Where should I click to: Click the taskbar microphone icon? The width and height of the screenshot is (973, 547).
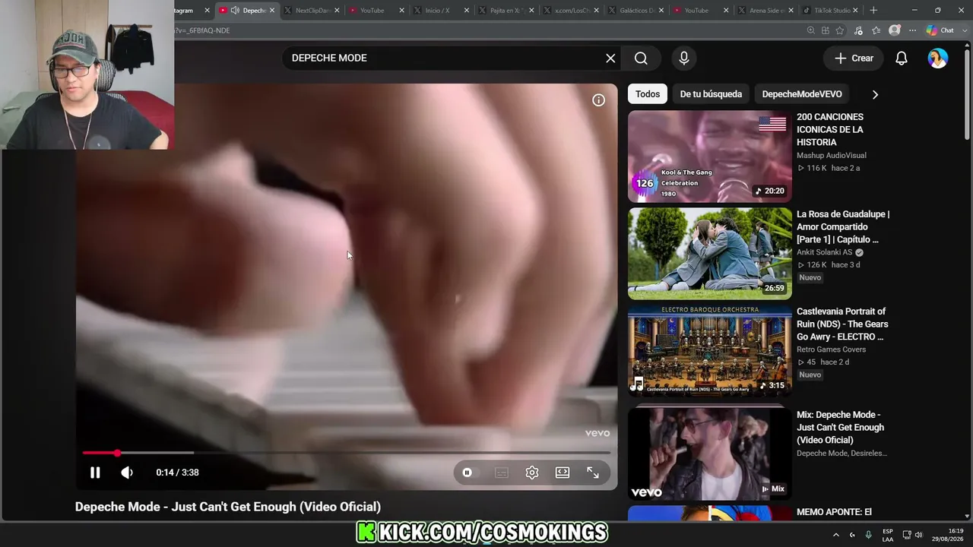[x=868, y=535]
